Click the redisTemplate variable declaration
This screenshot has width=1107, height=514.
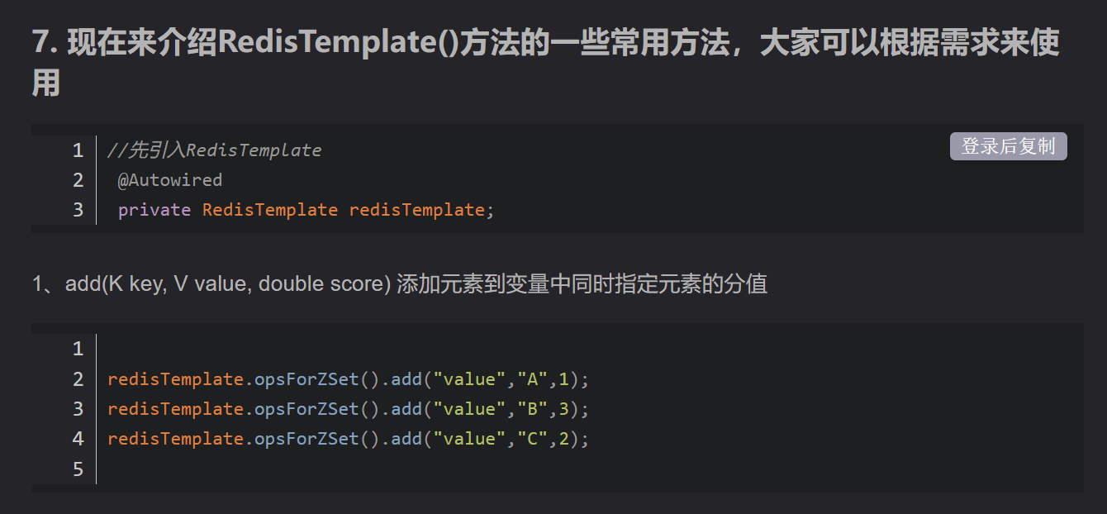pos(416,210)
